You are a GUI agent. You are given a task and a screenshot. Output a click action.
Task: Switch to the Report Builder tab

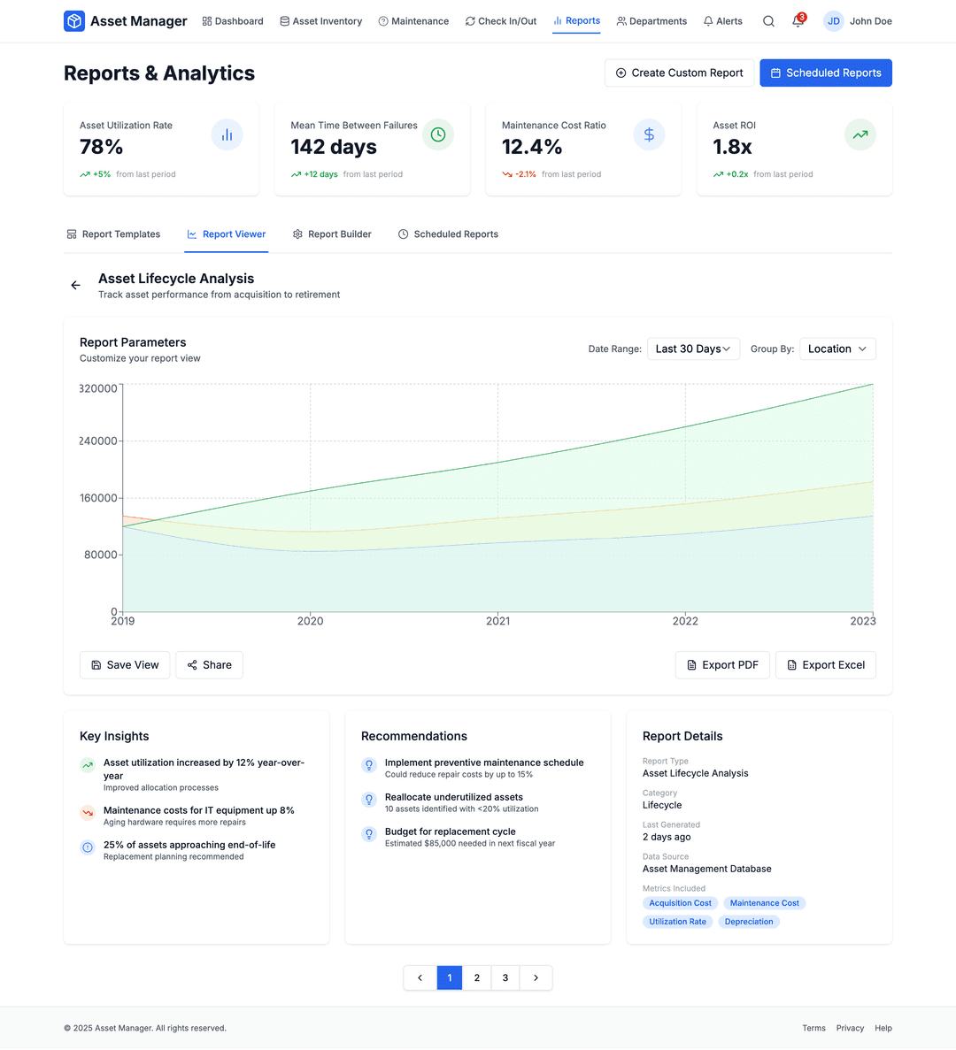332,234
